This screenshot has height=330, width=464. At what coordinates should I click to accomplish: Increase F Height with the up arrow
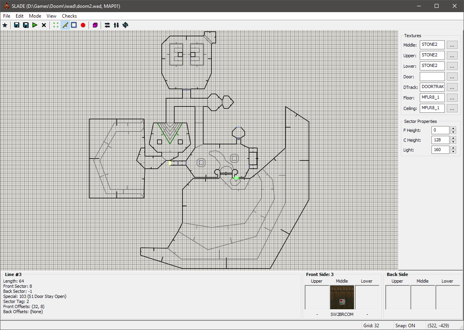point(453,128)
